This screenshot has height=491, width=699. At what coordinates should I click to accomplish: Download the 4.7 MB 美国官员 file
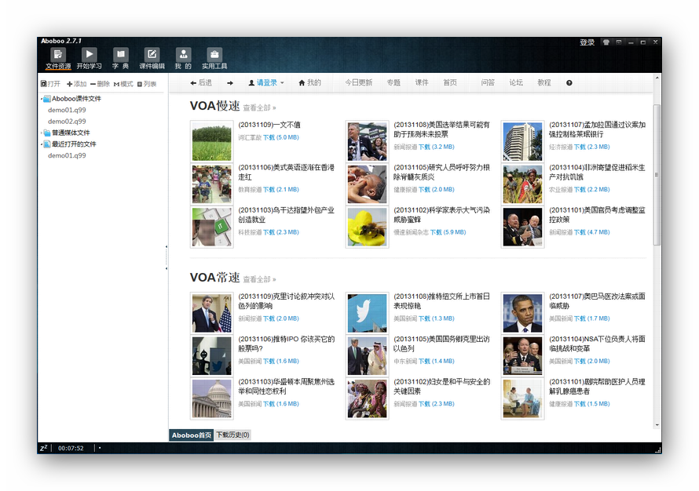click(592, 232)
